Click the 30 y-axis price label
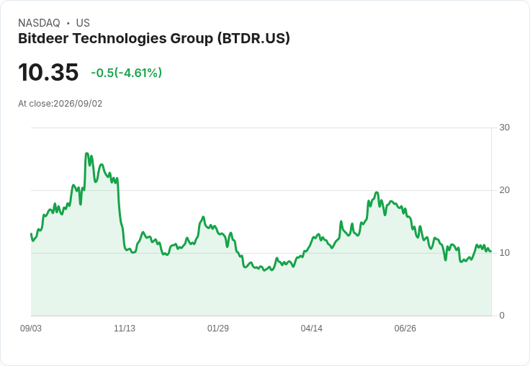 (504, 128)
